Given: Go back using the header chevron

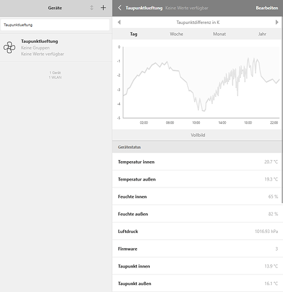Looking at the screenshot, I should tap(120, 8).
